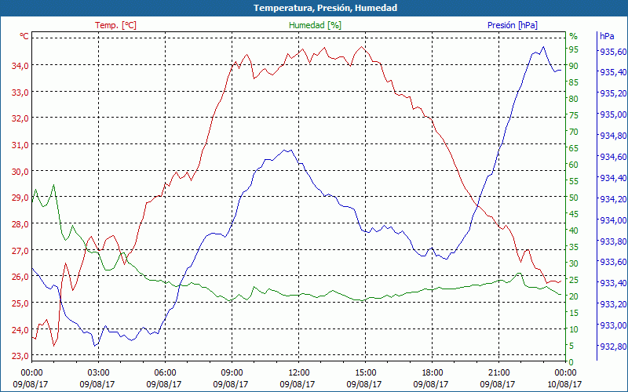Click pressure axis value '934,40'
Screen dimensions: 628x392
613,178
